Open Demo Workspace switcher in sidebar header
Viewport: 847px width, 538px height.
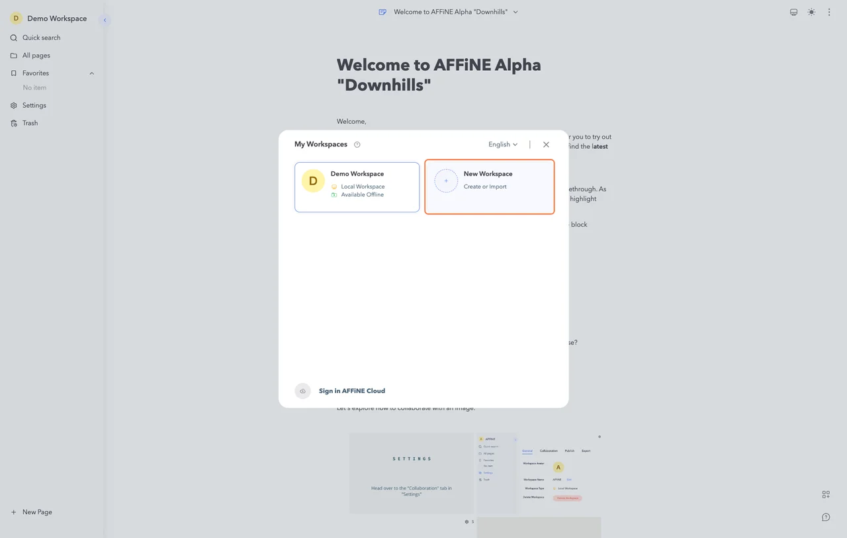48,19
